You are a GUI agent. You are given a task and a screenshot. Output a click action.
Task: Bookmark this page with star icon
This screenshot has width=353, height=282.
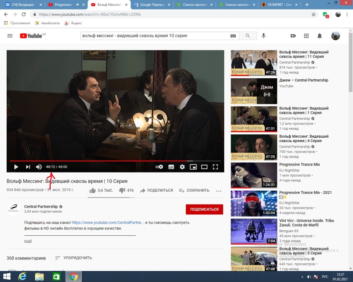313,14
